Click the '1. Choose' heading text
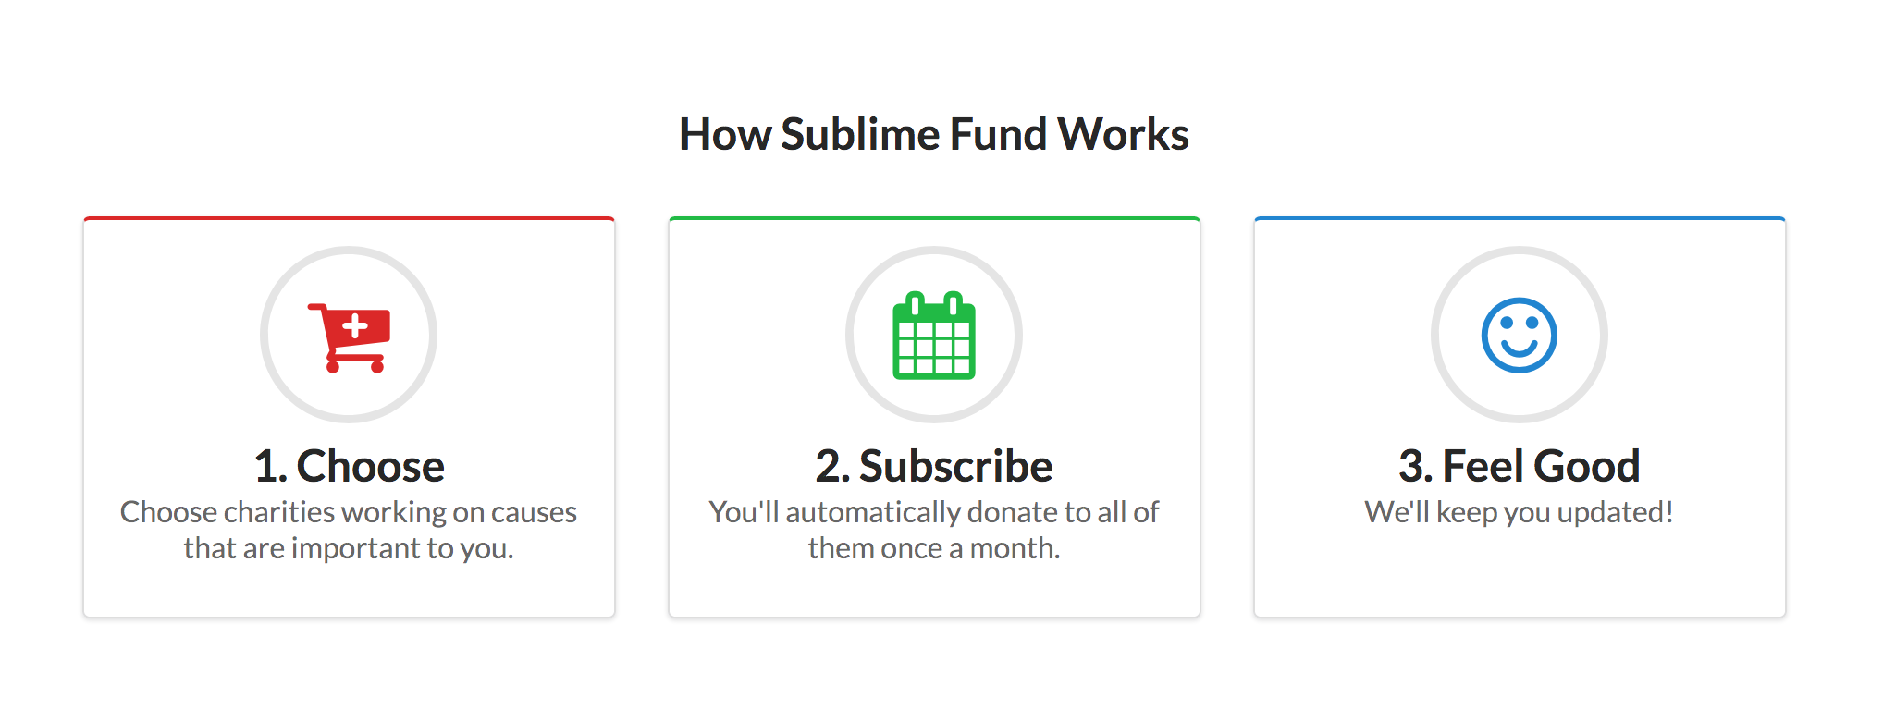Image resolution: width=1883 pixels, height=710 pixels. 350,466
